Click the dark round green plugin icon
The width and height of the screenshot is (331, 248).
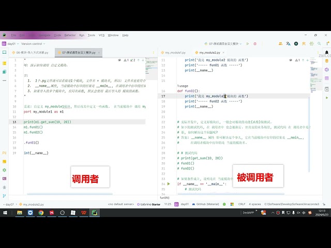pos(296,43)
